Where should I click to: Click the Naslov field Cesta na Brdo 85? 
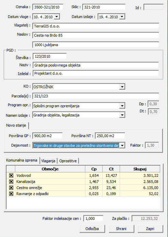coord(96,35)
